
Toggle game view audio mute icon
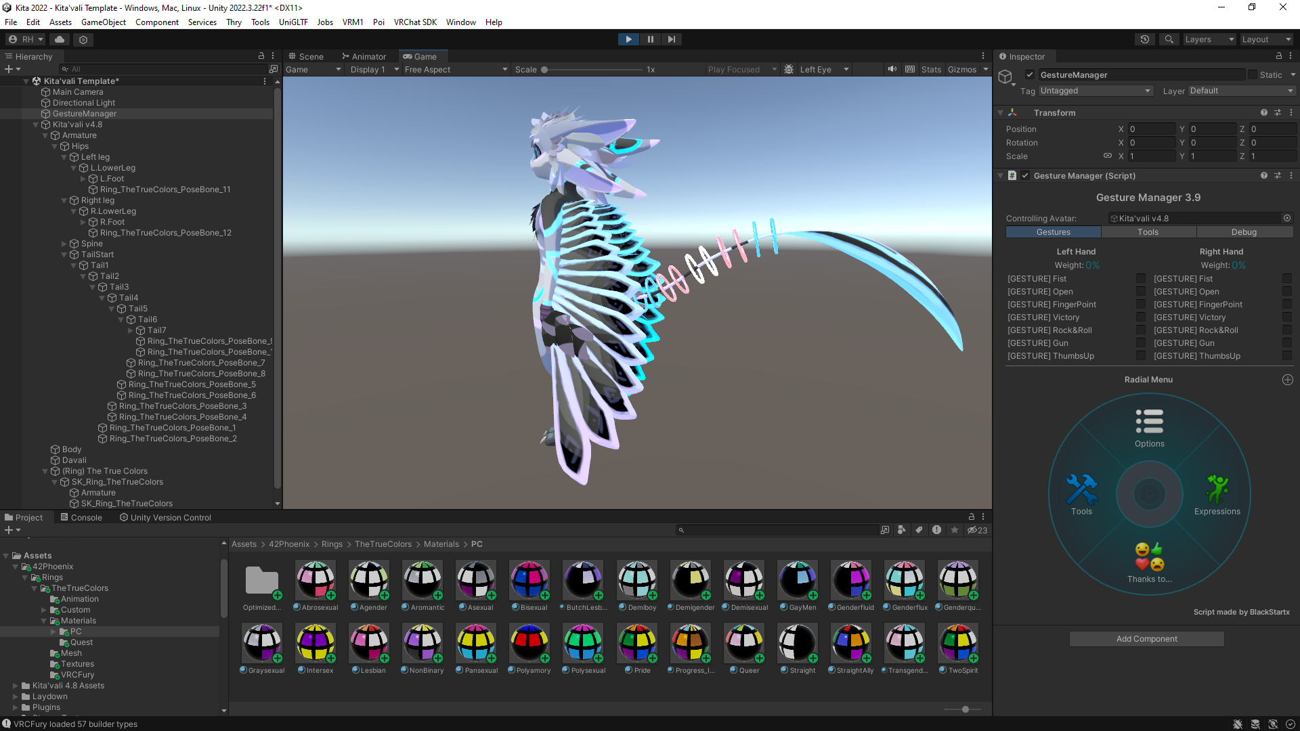(x=892, y=69)
